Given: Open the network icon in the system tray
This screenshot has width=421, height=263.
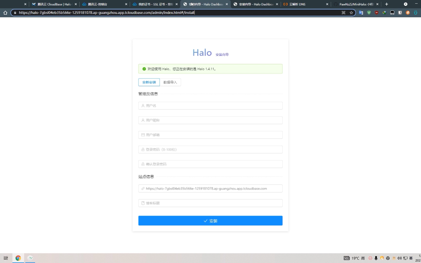Looking at the screenshot, I should point(405,258).
